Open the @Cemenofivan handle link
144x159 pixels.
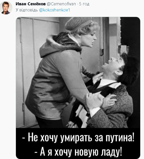click(61, 4)
